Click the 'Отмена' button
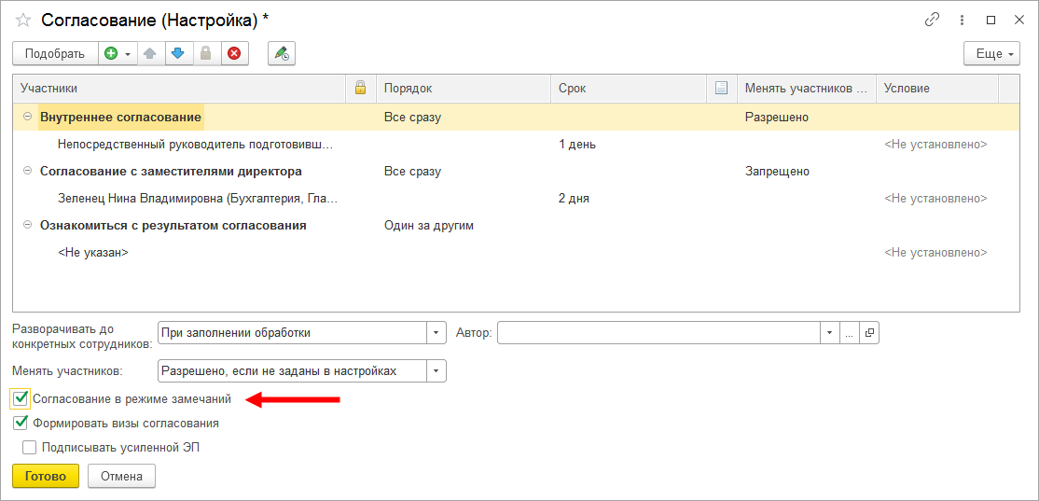The height and width of the screenshot is (501, 1039). click(x=121, y=477)
